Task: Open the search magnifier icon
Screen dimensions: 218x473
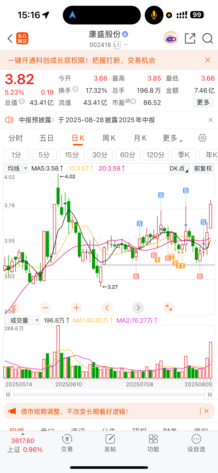Action: tap(207, 38)
